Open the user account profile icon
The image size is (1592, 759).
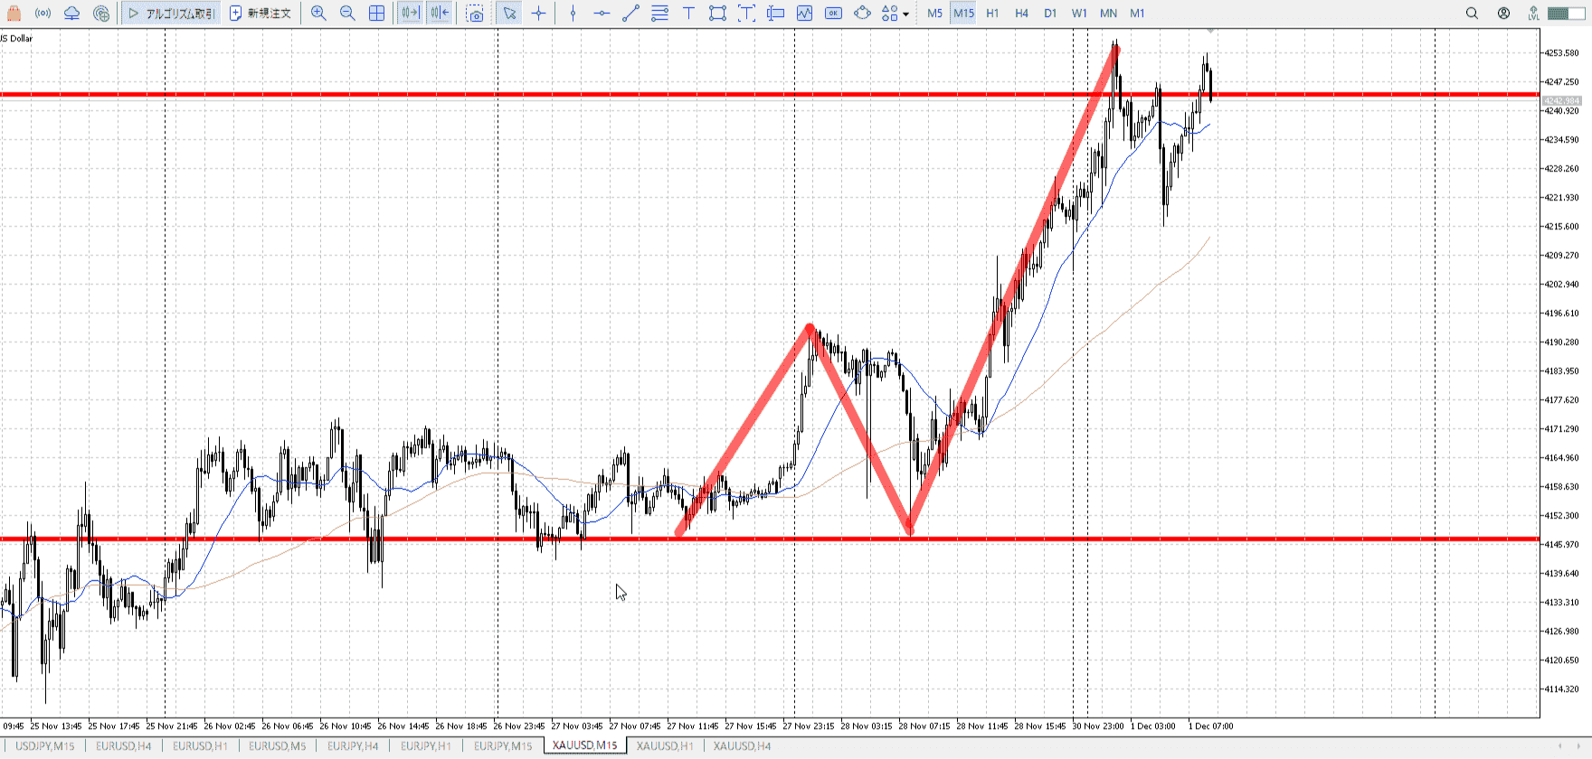click(1503, 14)
